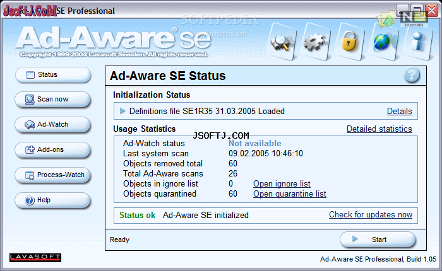Image resolution: width=442 pixels, height=271 pixels.
Task: Open Ad-Watch from the sidebar
Action: [52, 124]
